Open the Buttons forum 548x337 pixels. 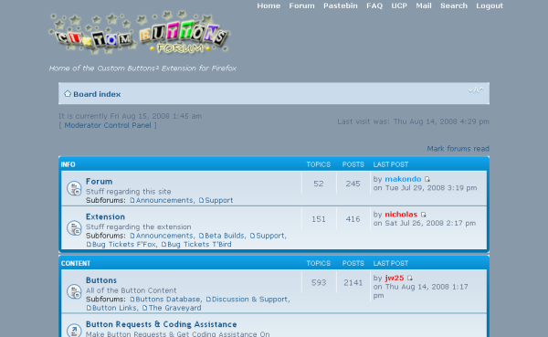(101, 280)
